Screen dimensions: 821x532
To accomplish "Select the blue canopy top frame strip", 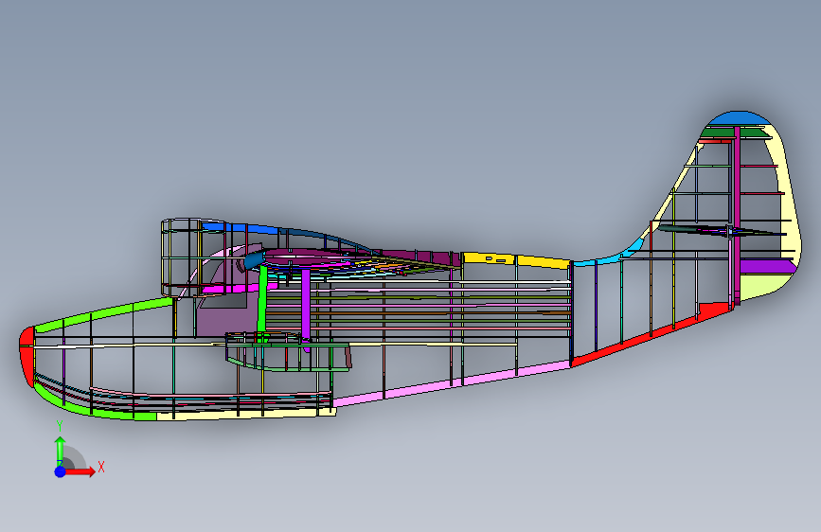I will pyautogui.click(x=240, y=228).
